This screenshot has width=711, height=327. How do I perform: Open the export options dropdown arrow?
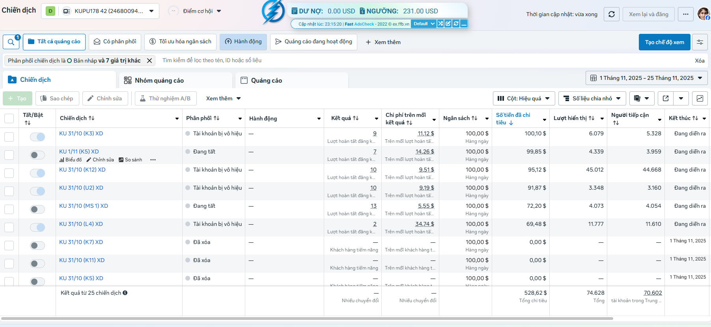[x=681, y=98]
